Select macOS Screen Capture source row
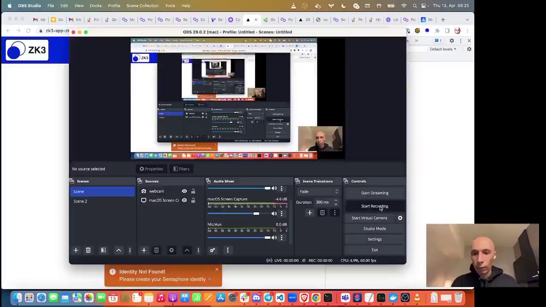Screen dimensions: 546x307 click(171, 200)
